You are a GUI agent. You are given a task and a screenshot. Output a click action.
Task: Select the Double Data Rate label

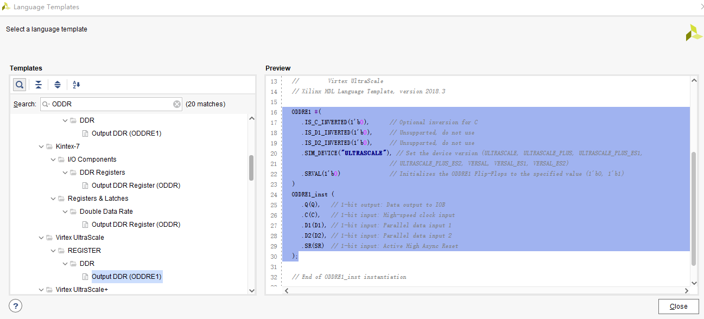point(106,212)
